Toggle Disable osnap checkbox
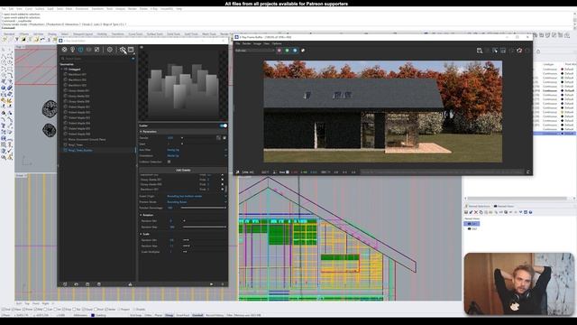 (134, 309)
